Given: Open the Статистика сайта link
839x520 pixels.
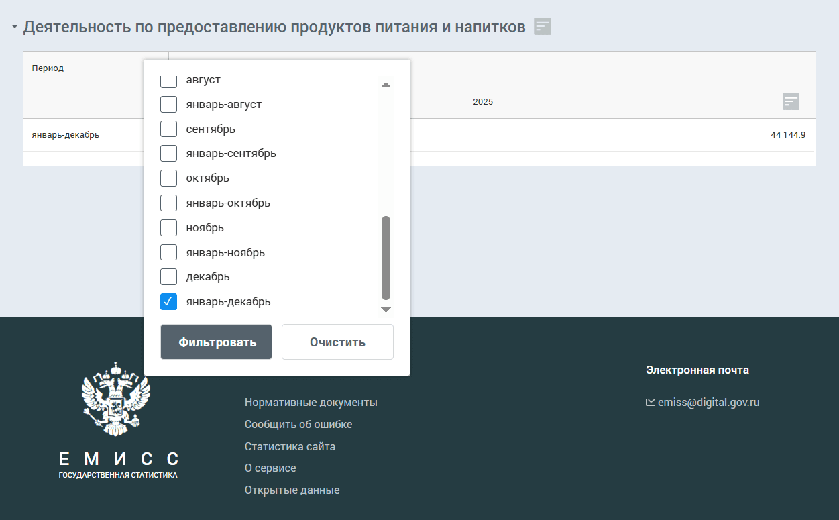Looking at the screenshot, I should tap(290, 446).
